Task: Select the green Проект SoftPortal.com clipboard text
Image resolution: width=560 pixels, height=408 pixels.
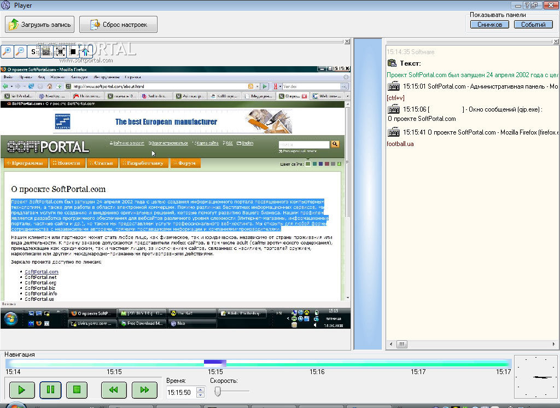Action: [x=472, y=75]
